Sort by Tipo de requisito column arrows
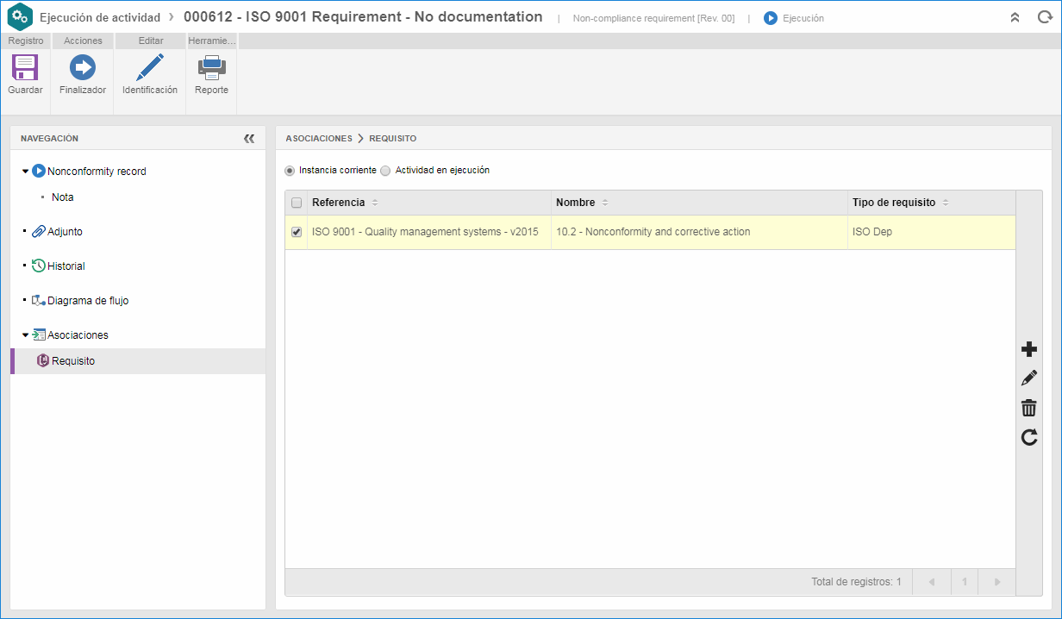Viewport: 1062px width, 619px height. (946, 203)
